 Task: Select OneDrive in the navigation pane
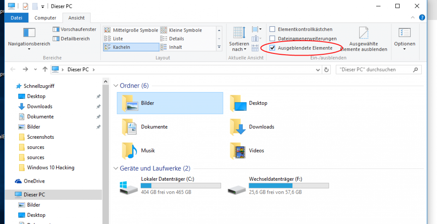(34, 181)
